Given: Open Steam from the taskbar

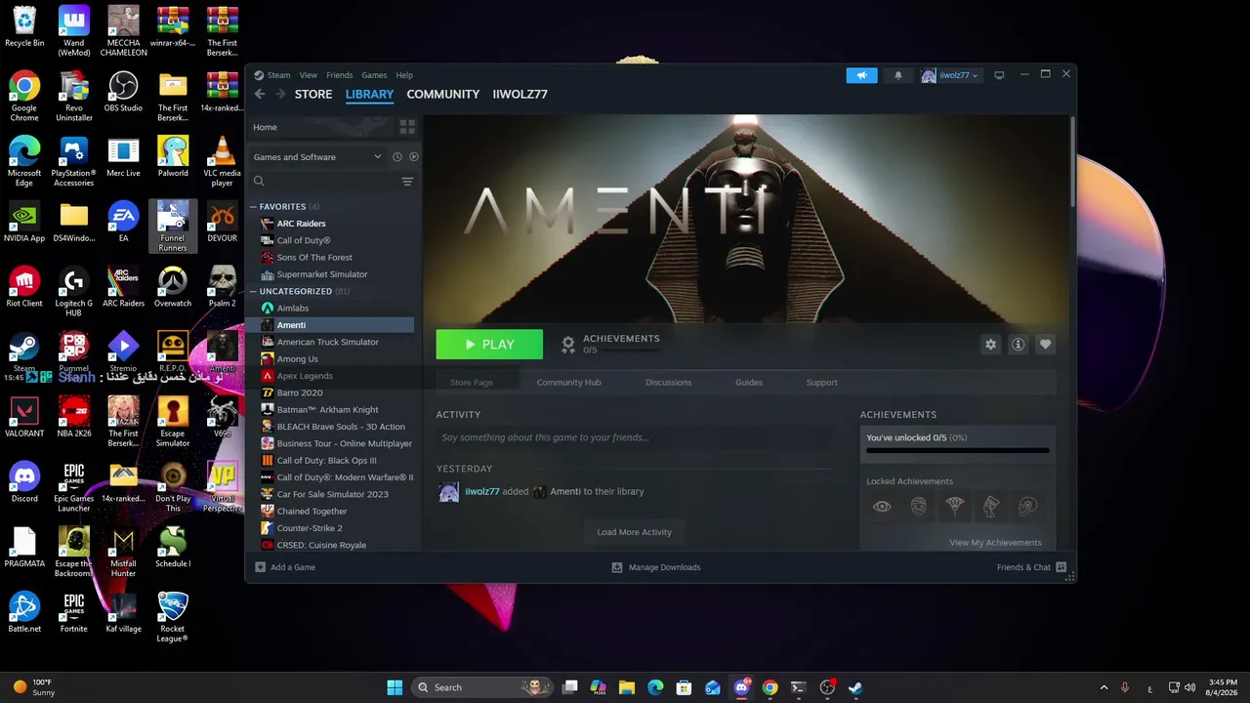Looking at the screenshot, I should (855, 687).
